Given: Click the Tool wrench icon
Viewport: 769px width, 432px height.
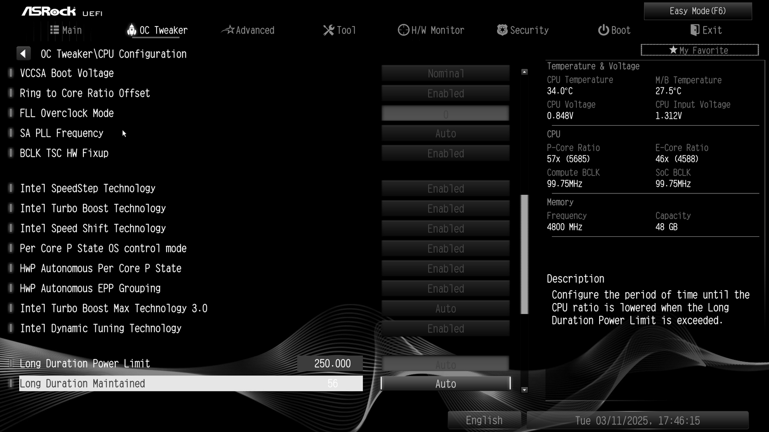Looking at the screenshot, I should coord(329,30).
